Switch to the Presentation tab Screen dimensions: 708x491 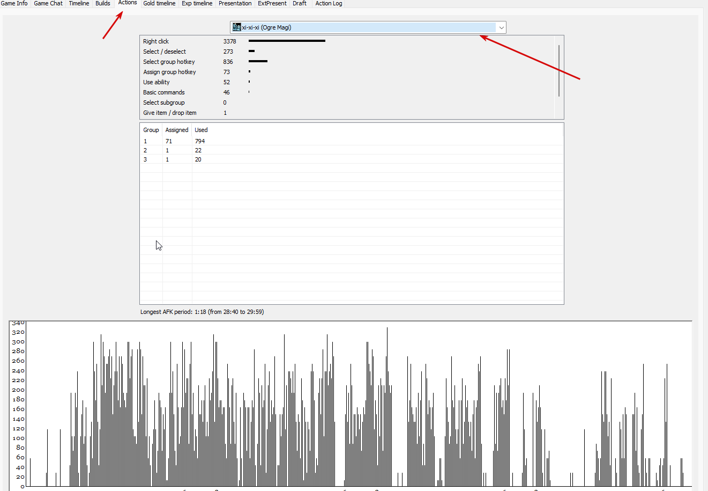click(x=235, y=3)
